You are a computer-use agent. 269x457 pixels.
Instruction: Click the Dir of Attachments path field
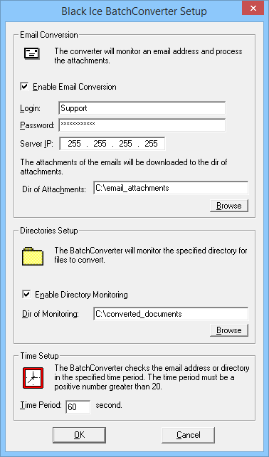click(171, 188)
